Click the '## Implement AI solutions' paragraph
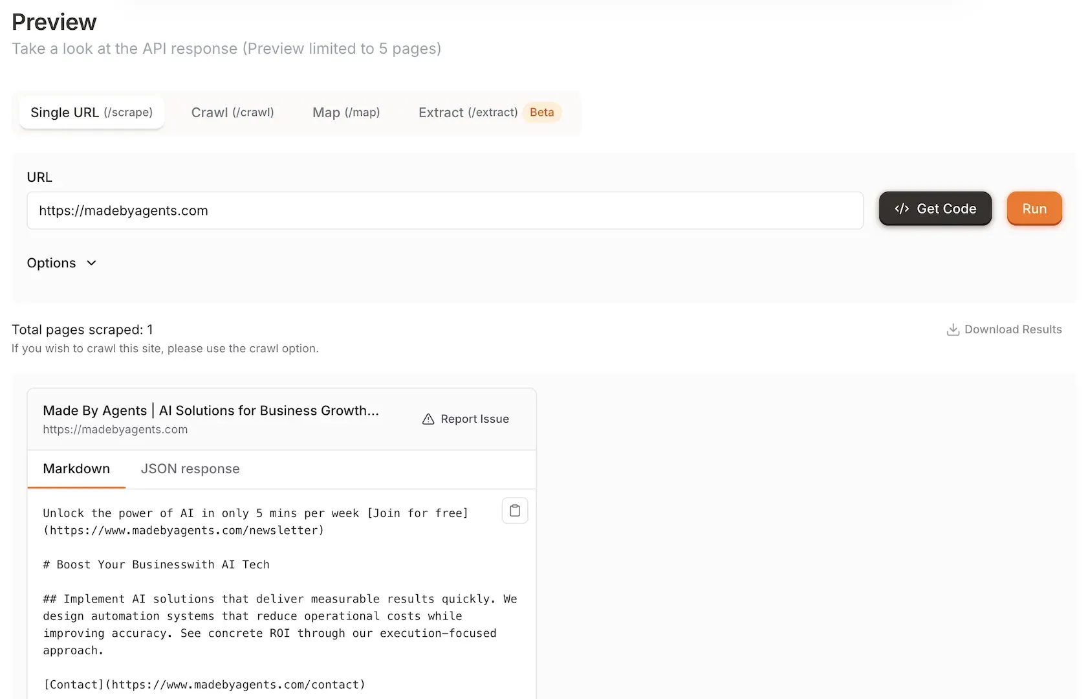1088x699 pixels. (x=280, y=625)
